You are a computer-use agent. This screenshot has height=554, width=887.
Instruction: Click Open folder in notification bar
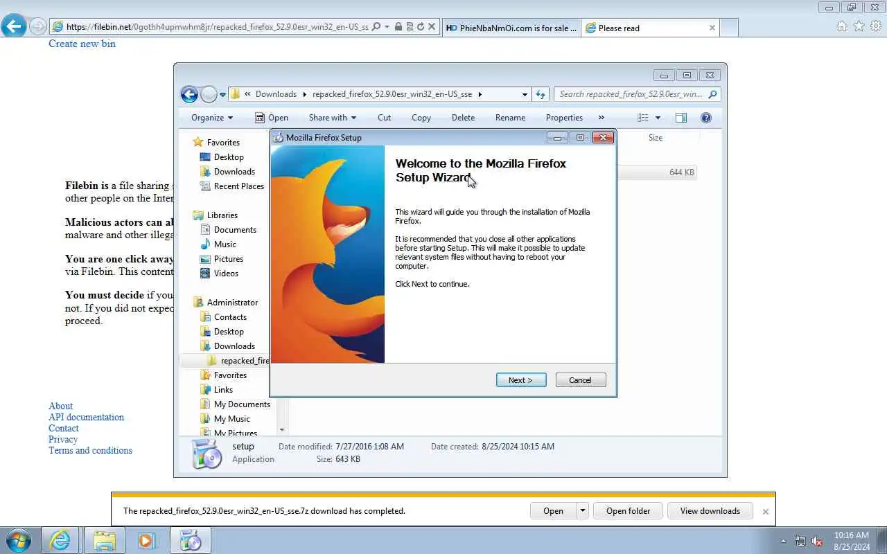coord(628,511)
